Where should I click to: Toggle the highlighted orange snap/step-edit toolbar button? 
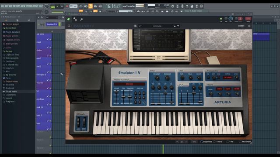pos(91,6)
